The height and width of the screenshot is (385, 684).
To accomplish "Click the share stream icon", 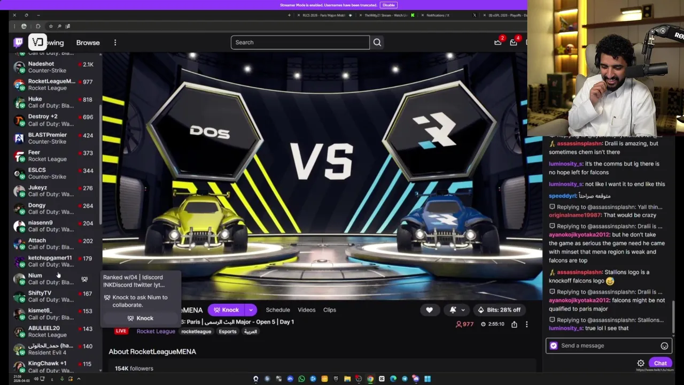I will click(x=514, y=324).
